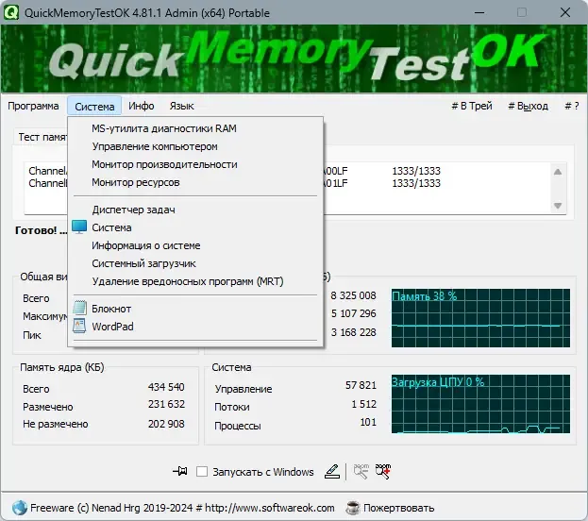This screenshot has height=521, width=588.
Task: Open Блокнот from the menu
Action: coord(195,309)
